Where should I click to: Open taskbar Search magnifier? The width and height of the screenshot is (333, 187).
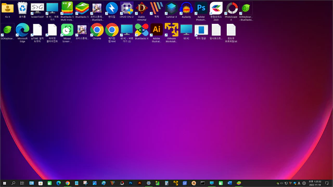point(13,183)
